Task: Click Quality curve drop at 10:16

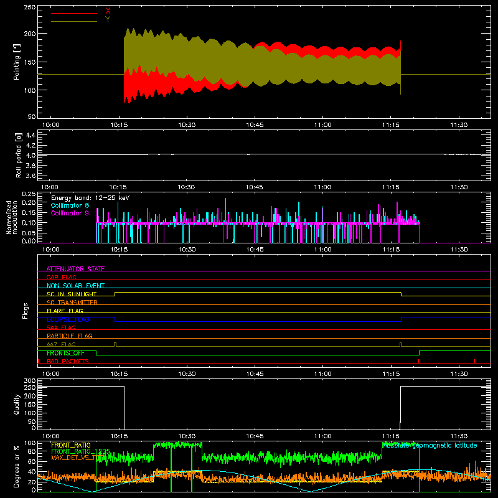Action: [x=124, y=408]
